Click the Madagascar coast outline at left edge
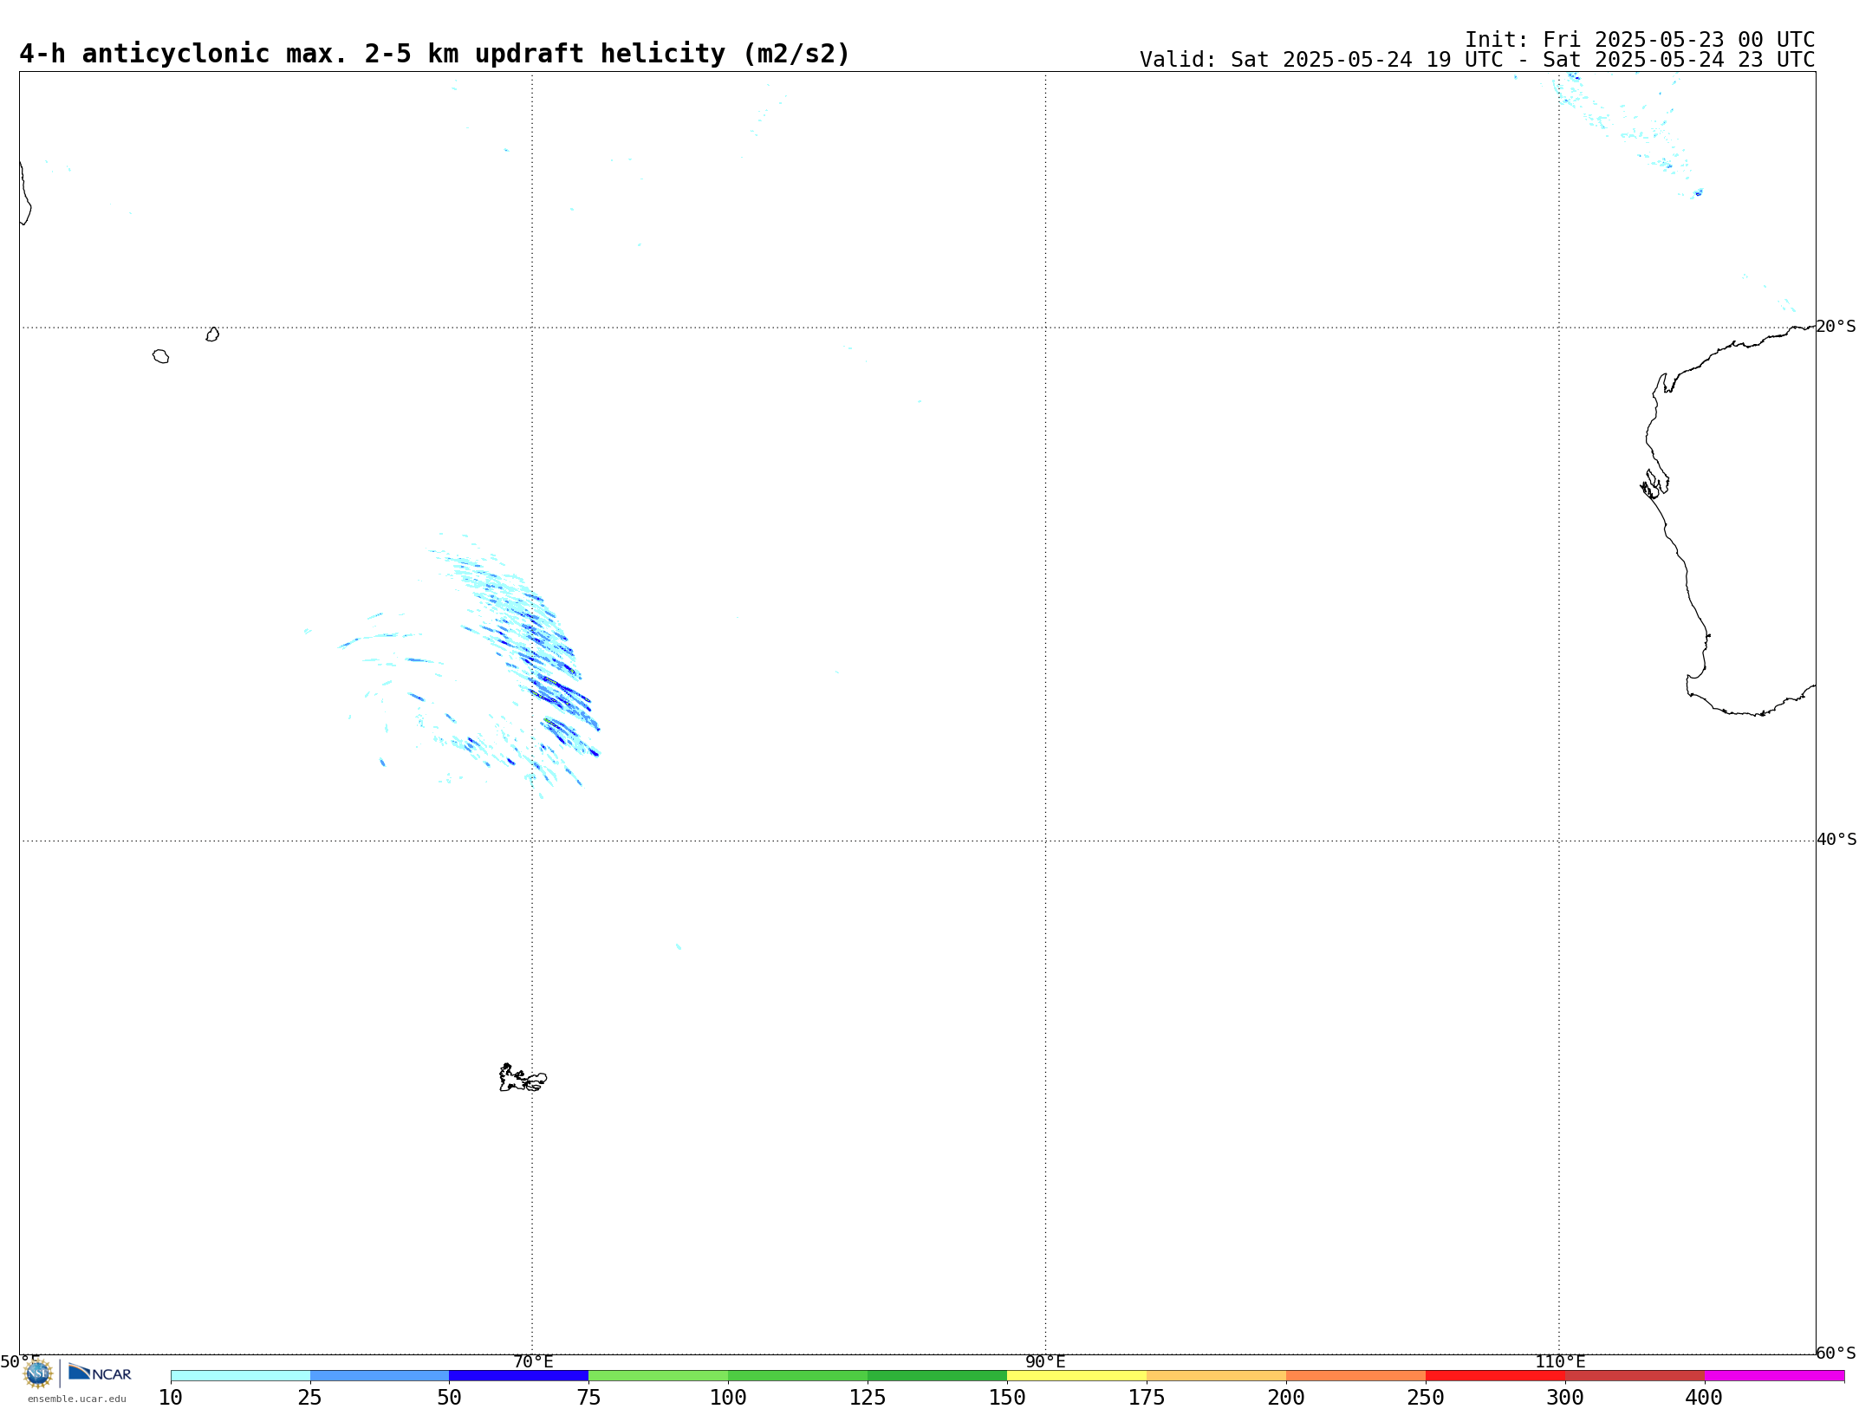Screen dimensions: 1872x1409 pyautogui.click(x=25, y=193)
